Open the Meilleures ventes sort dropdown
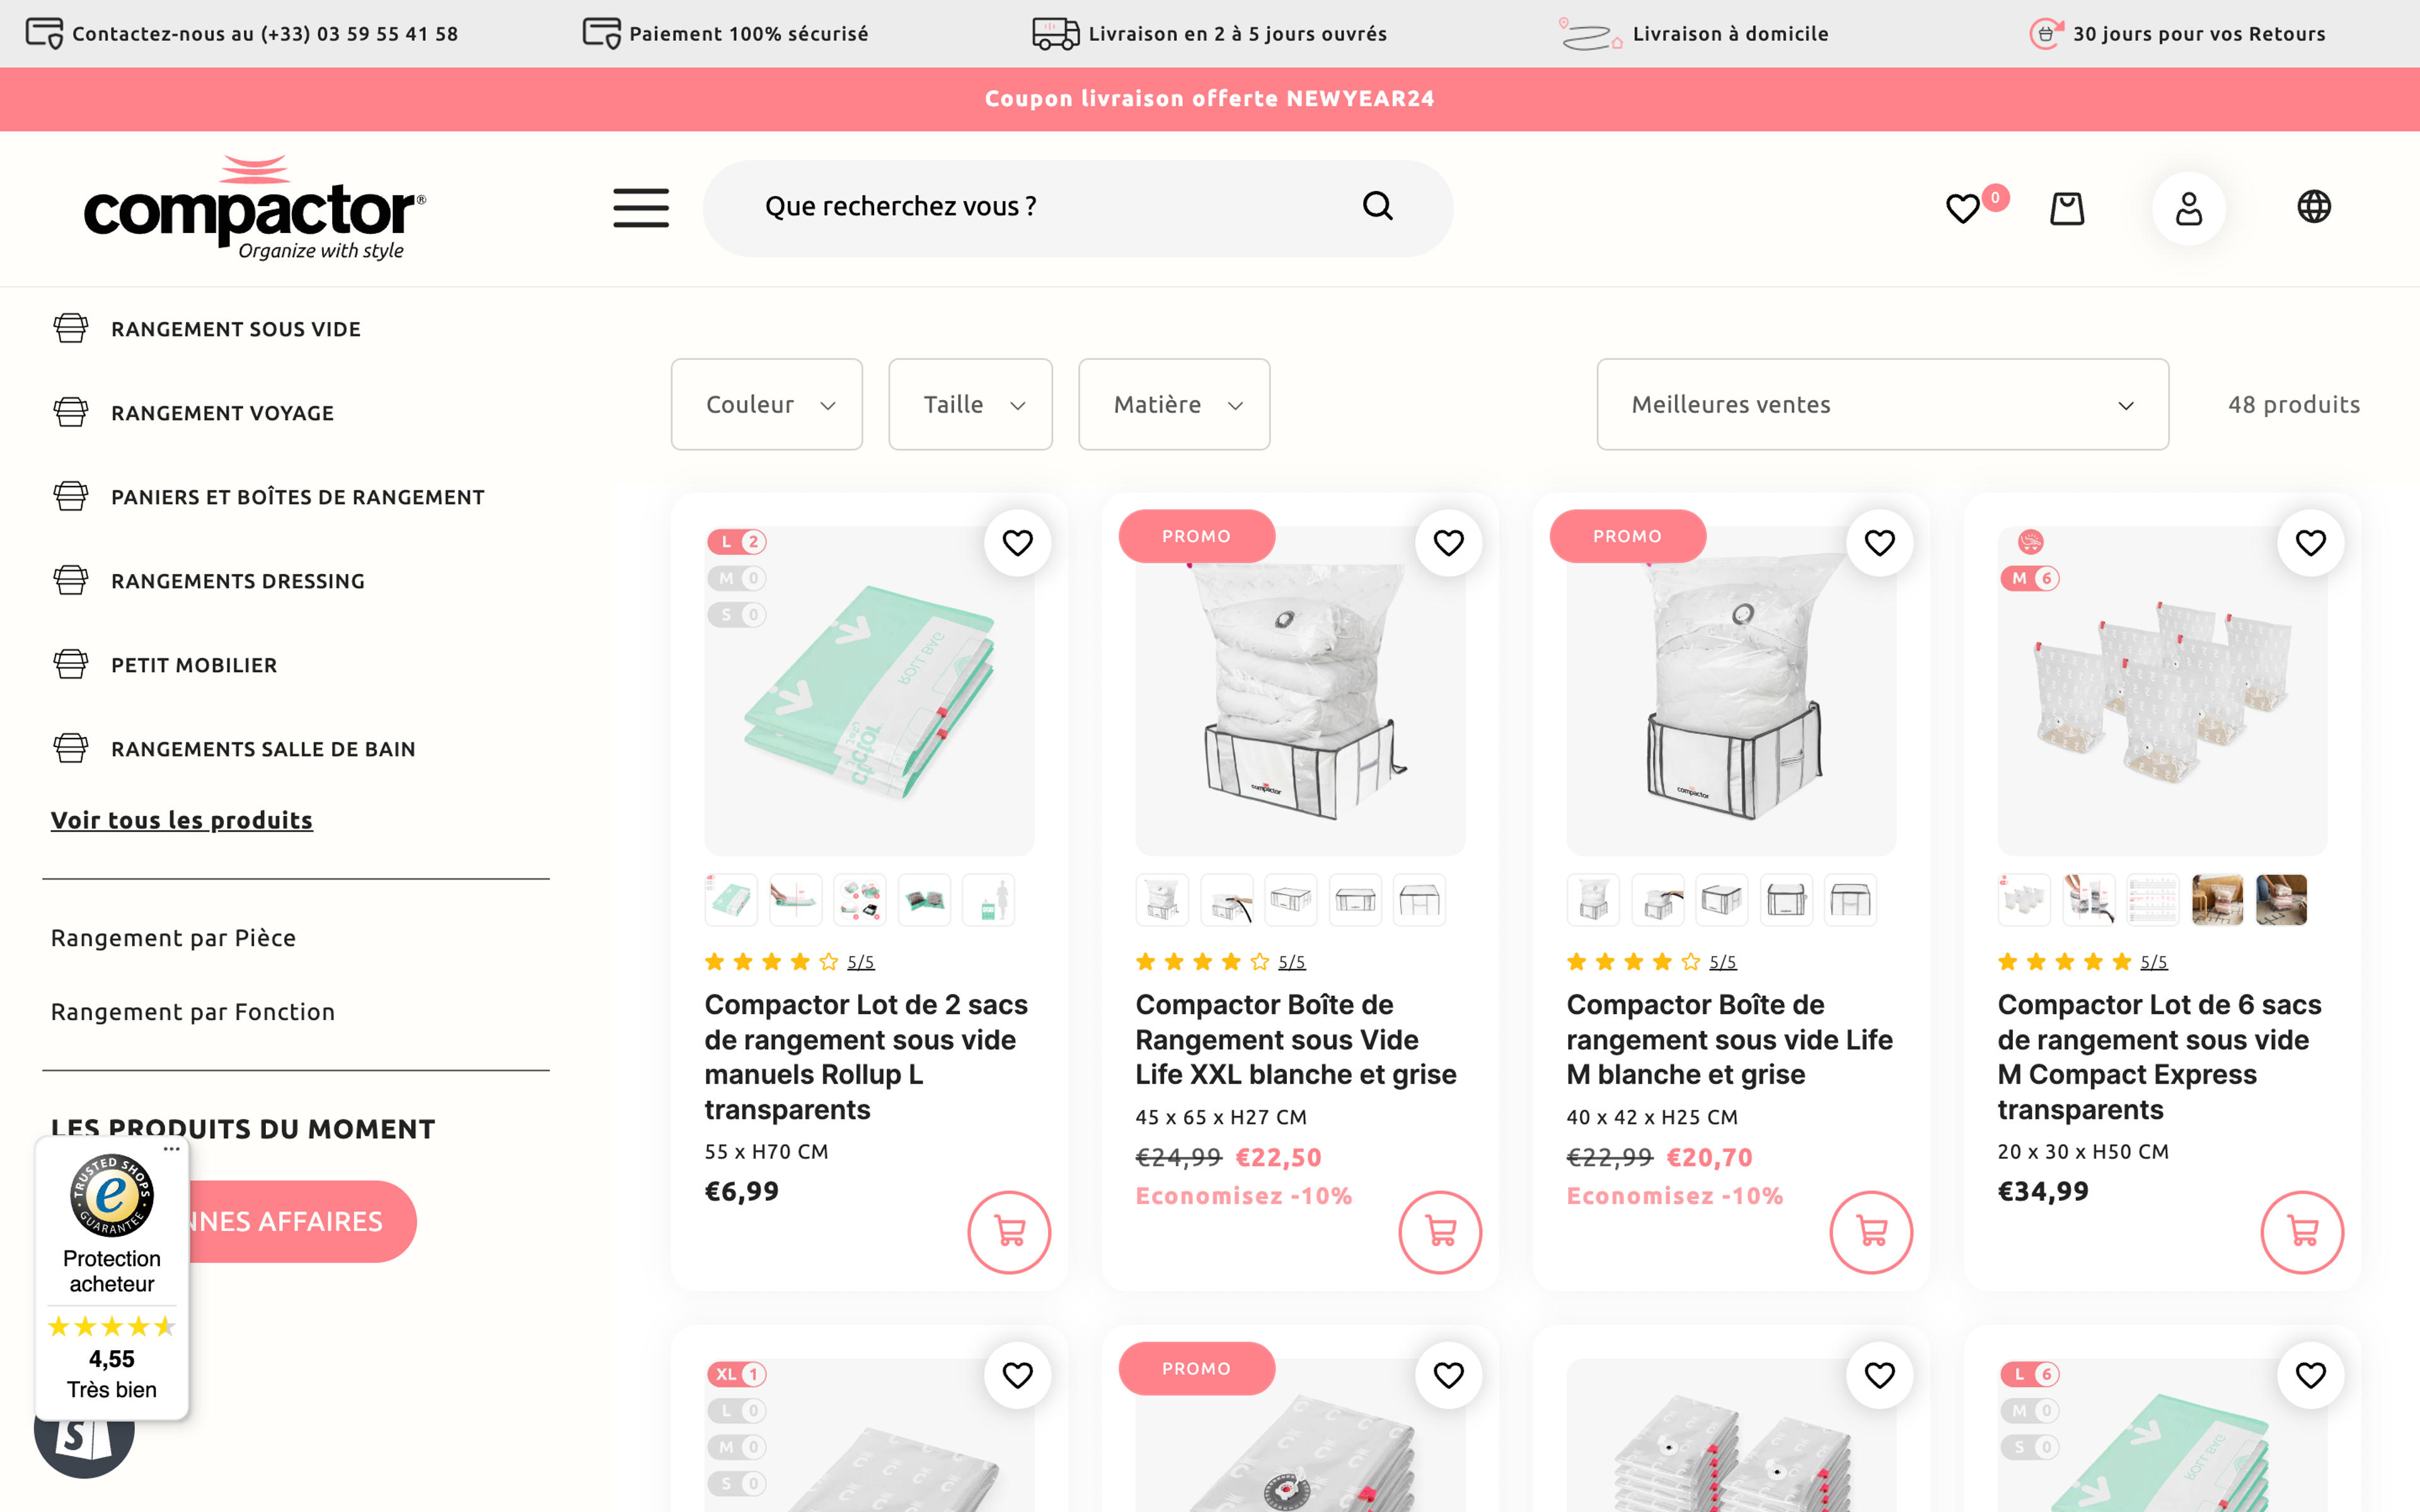This screenshot has height=1512, width=2420. [1882, 404]
